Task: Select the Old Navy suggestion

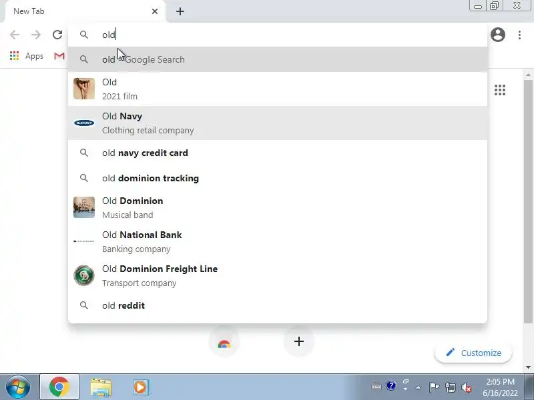Action: pos(278,123)
